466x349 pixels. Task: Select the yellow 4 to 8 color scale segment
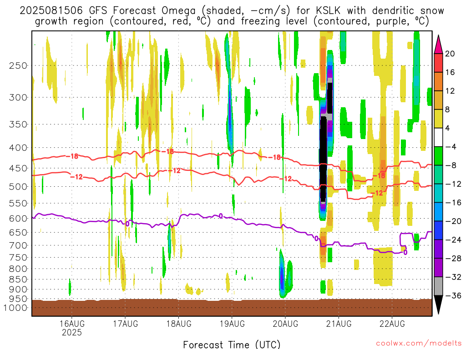(438, 119)
